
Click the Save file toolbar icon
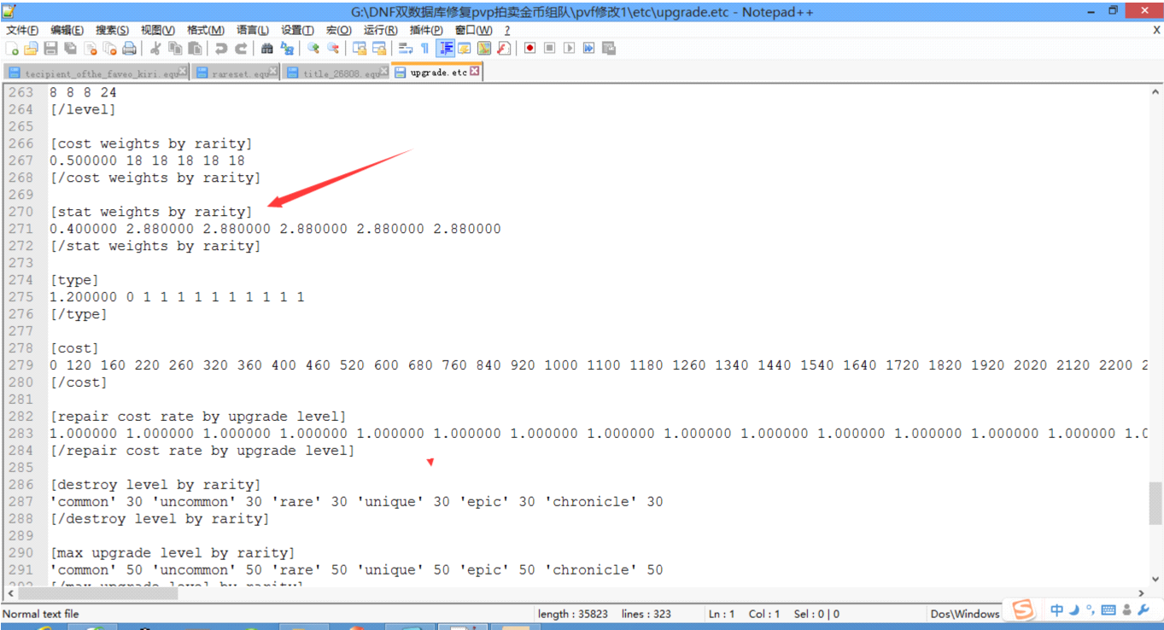50,49
